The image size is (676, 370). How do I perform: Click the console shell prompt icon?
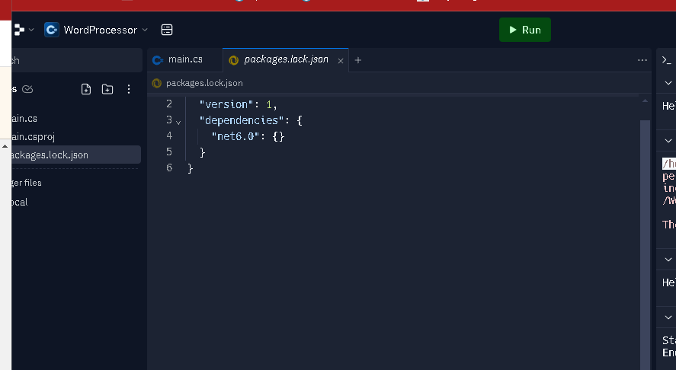[x=667, y=60]
